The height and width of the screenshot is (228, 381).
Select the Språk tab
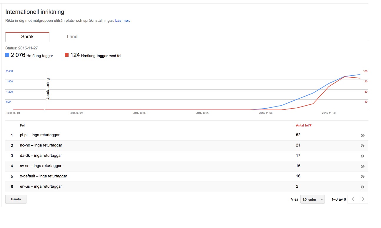point(27,37)
